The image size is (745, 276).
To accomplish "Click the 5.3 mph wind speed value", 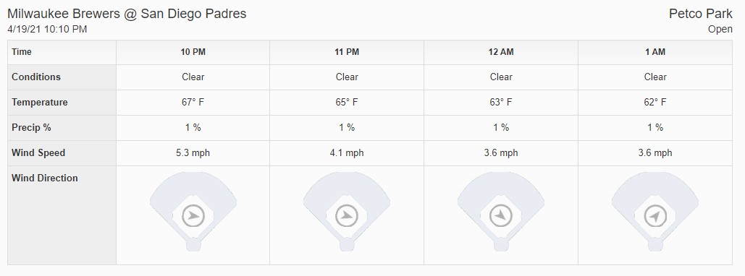I will pos(193,153).
